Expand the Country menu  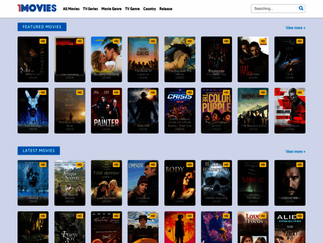coord(150,9)
